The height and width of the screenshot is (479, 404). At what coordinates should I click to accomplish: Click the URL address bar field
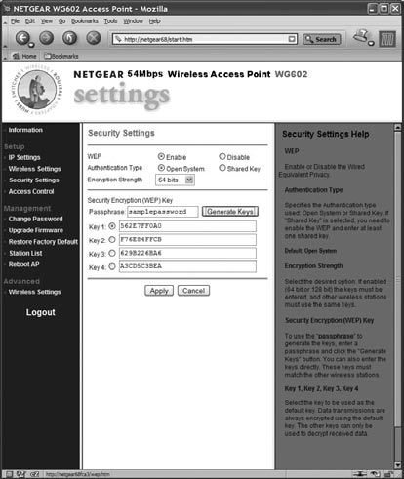click(205, 39)
